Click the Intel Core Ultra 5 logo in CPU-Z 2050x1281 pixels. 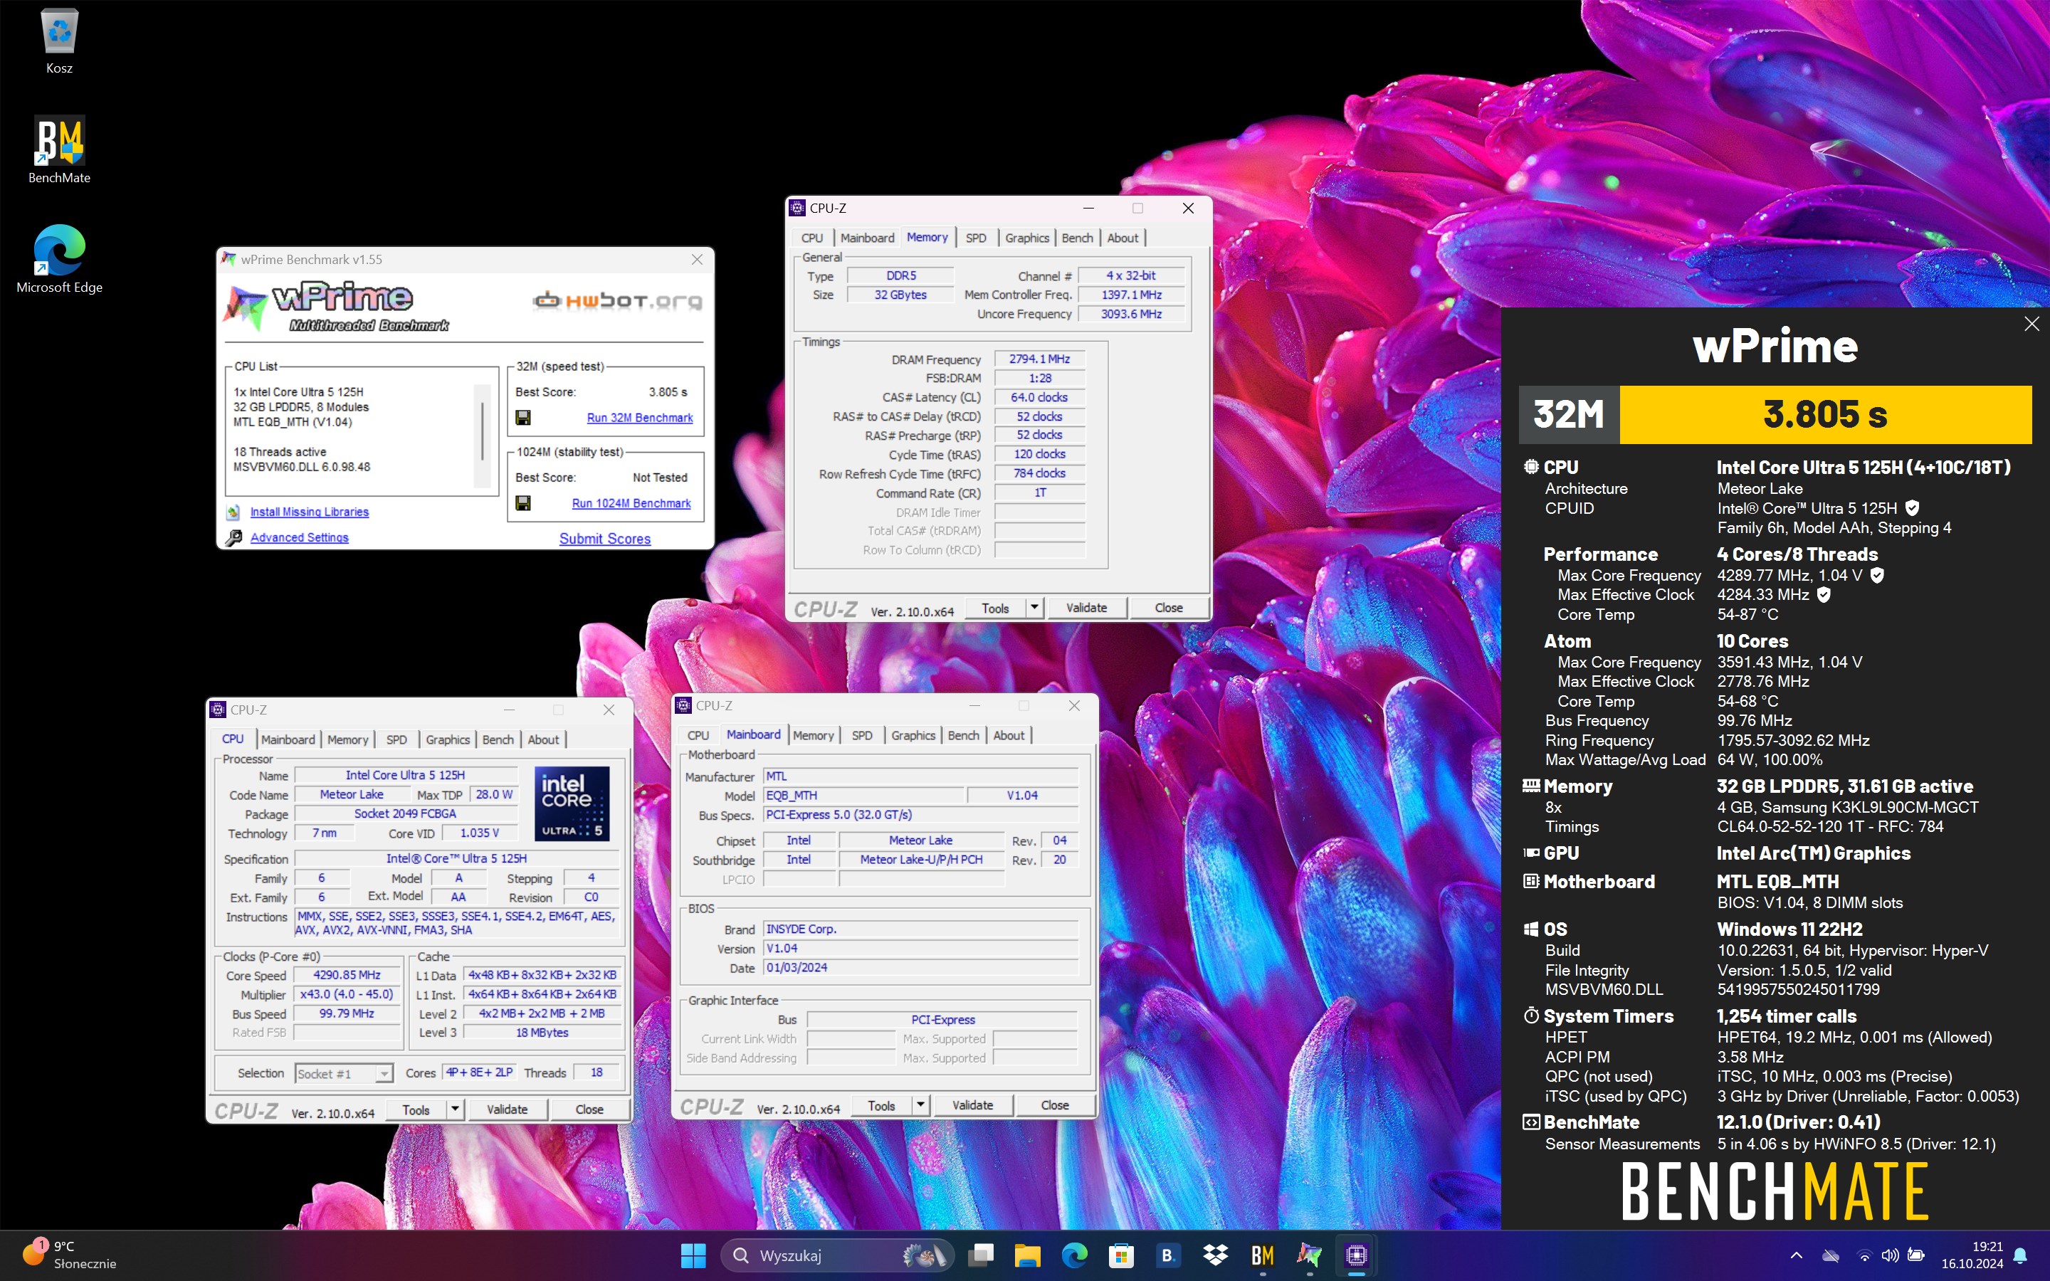point(572,803)
